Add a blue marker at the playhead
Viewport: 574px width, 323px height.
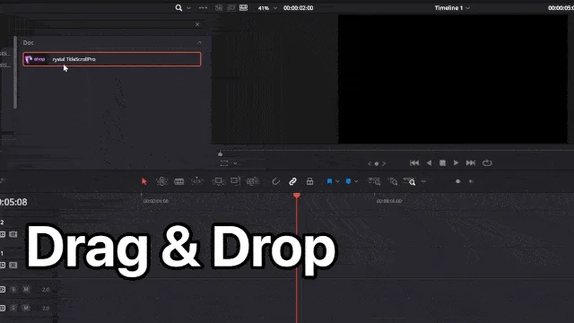pyautogui.click(x=348, y=181)
